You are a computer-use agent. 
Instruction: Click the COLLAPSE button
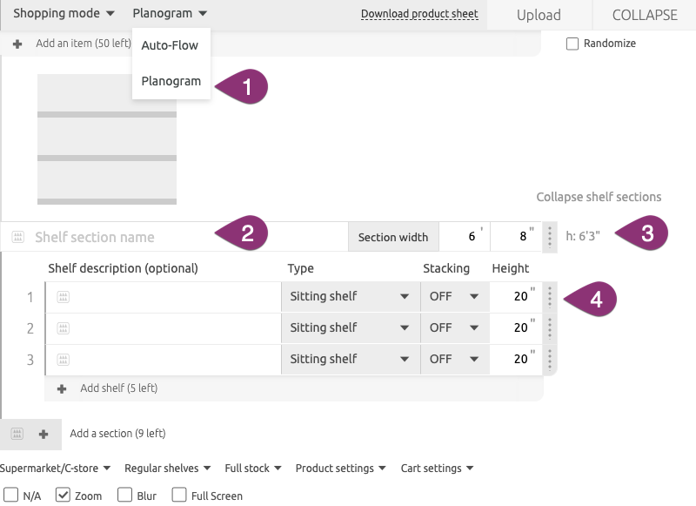click(x=645, y=15)
